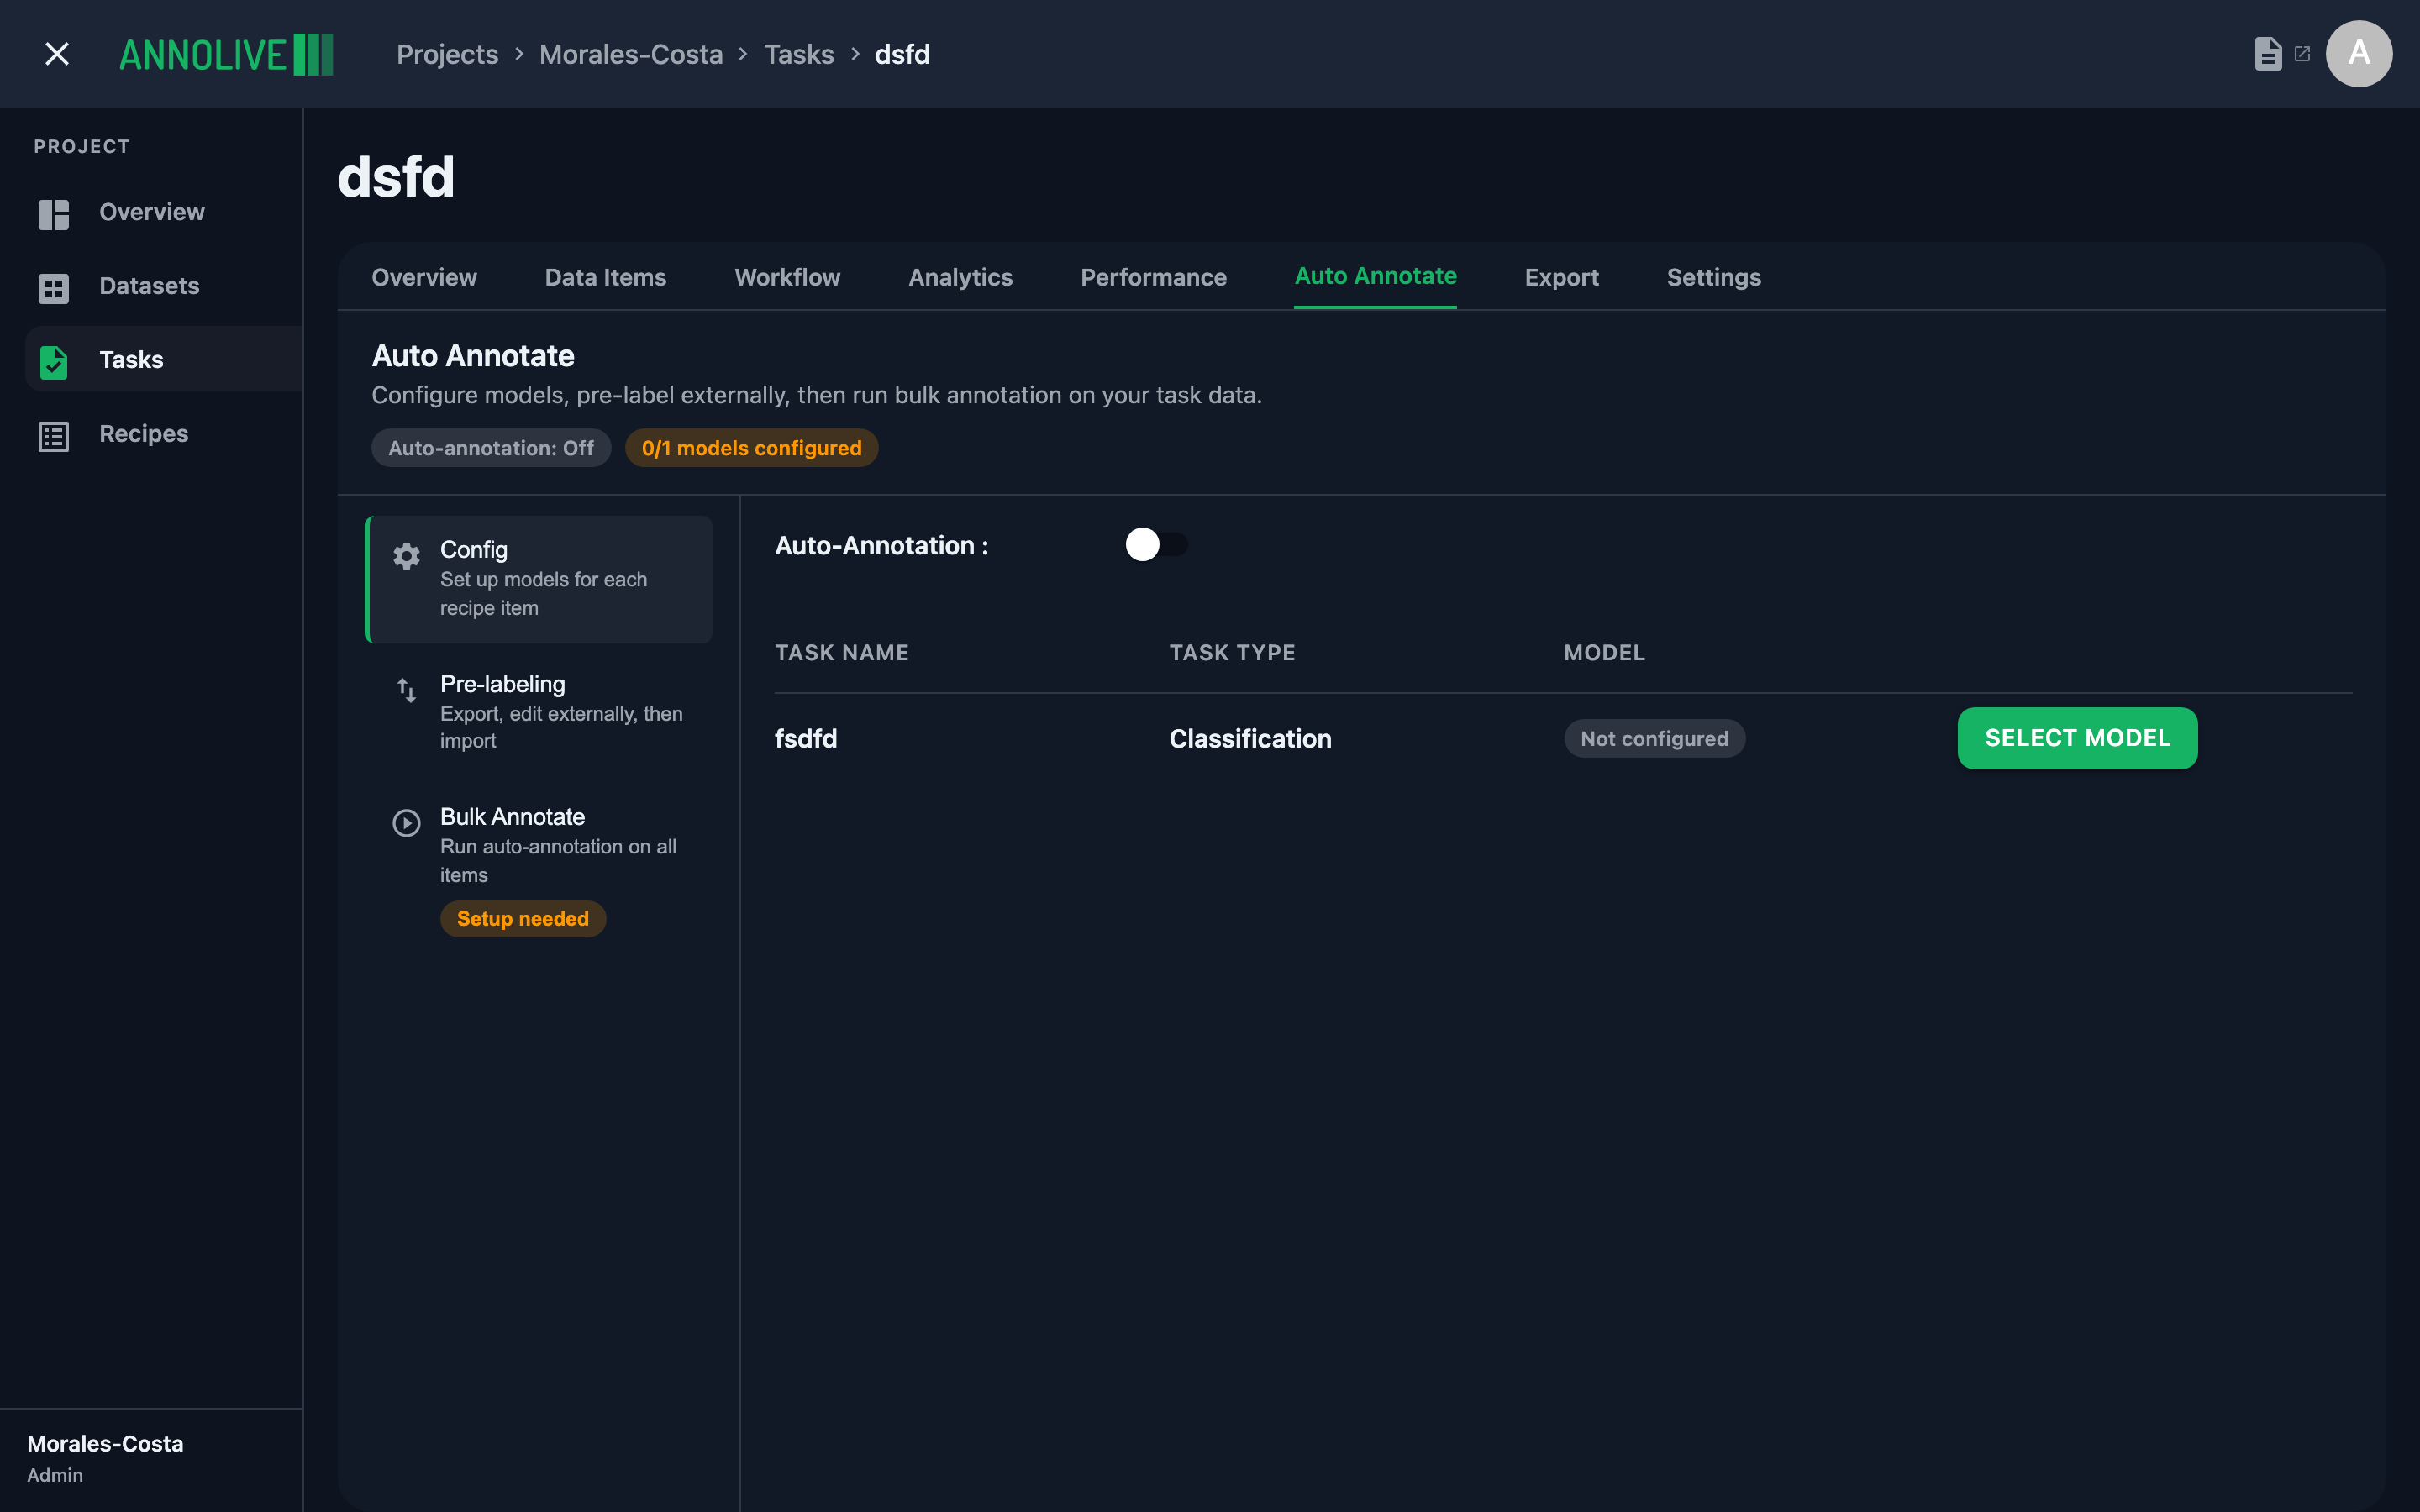Switch to the Data Items tab
This screenshot has width=2420, height=1512.
point(605,277)
